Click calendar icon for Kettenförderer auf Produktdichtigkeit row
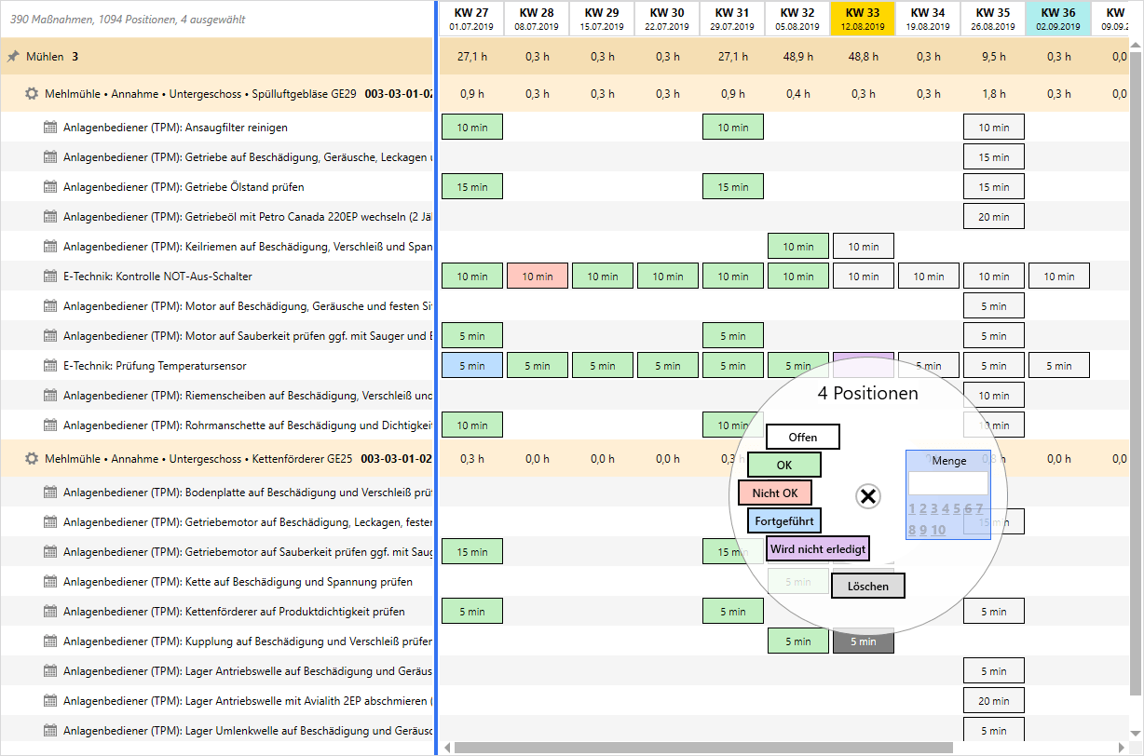The image size is (1144, 756). coord(50,612)
